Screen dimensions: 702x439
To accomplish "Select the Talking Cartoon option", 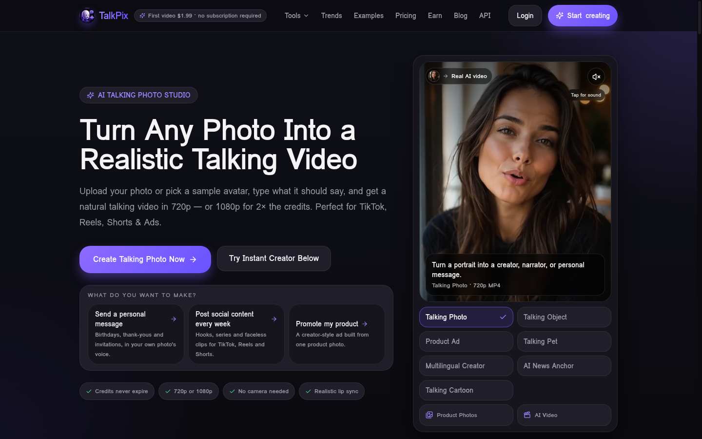I will [466, 390].
